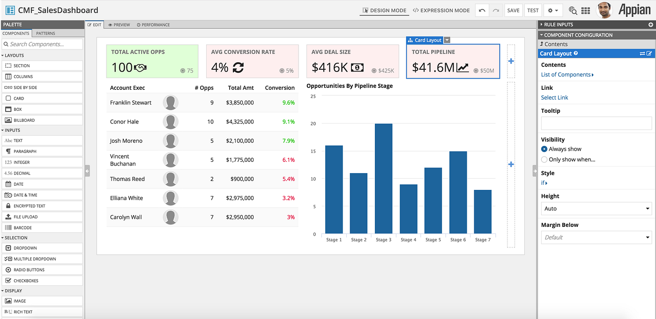Click the Card Layout edit expression icon
The image size is (656, 319).
click(649, 53)
